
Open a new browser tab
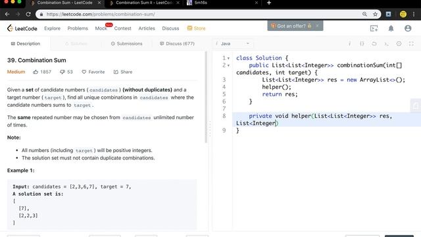click(269, 3)
